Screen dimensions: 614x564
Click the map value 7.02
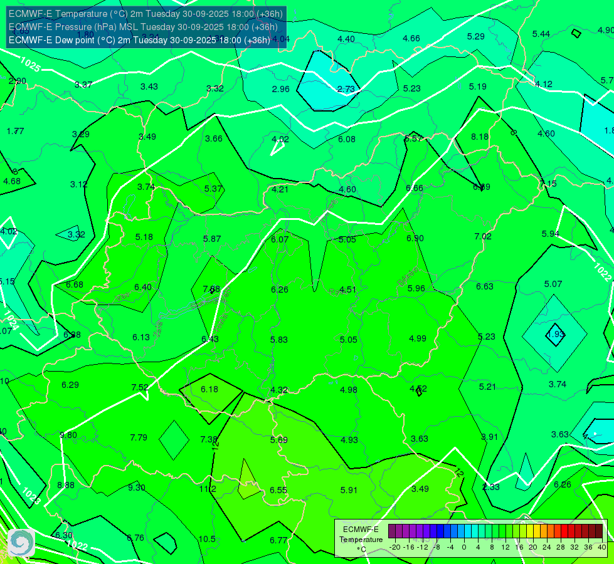pos(483,236)
